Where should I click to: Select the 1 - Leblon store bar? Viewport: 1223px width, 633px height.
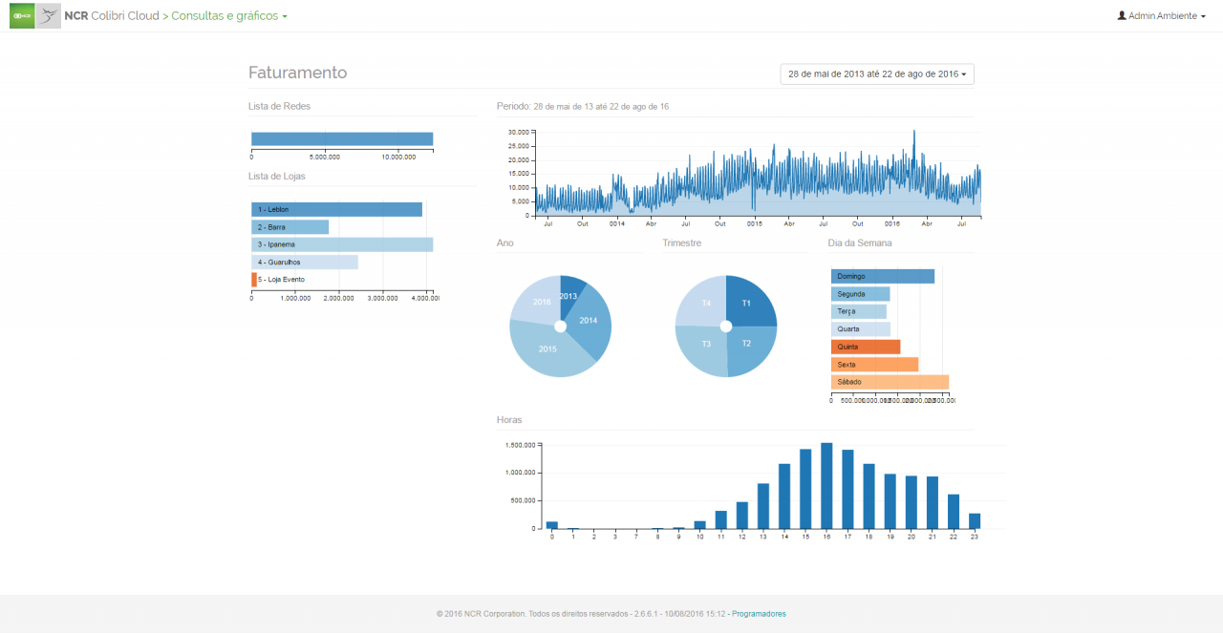pos(336,209)
